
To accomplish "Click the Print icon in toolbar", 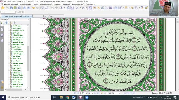I will 11,8.
